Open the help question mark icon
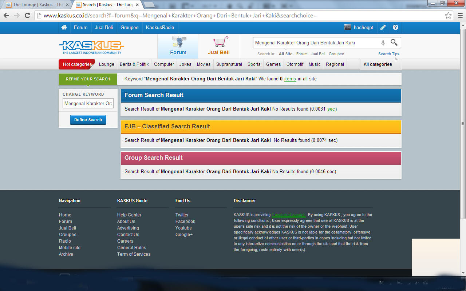Viewport: 466px width, 291px height. tap(395, 28)
